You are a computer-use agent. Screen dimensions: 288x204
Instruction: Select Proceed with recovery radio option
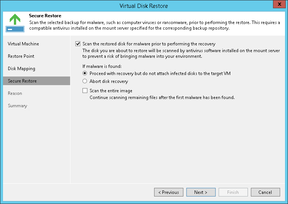coord(85,73)
